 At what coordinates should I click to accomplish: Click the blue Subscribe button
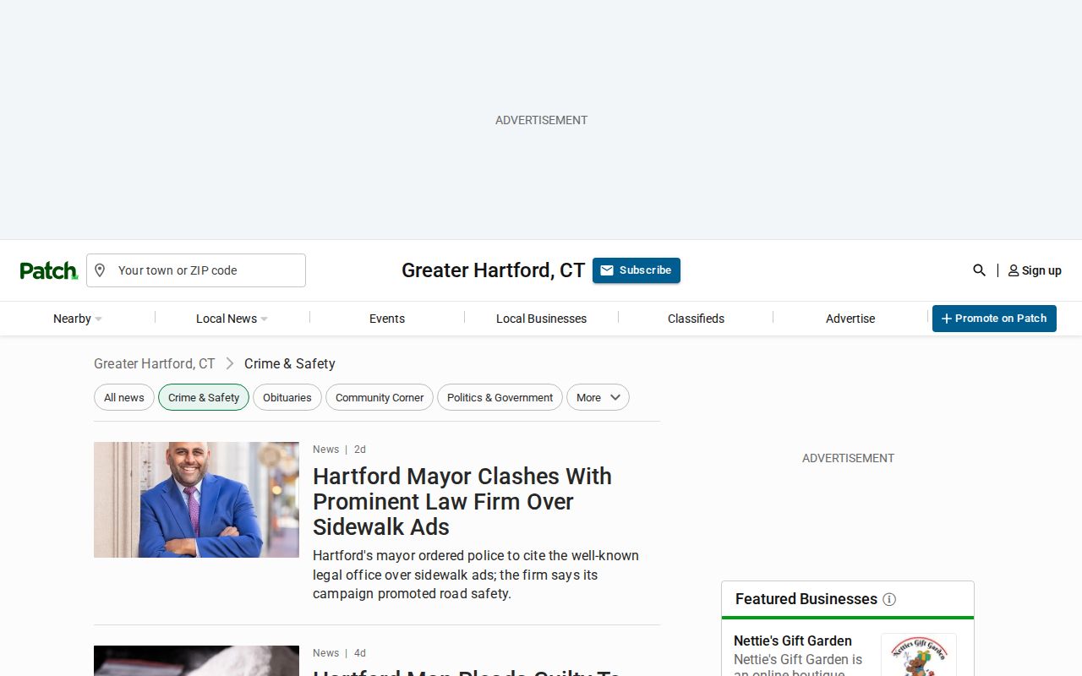click(637, 270)
